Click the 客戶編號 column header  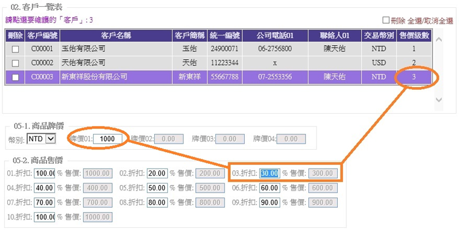click(x=42, y=35)
